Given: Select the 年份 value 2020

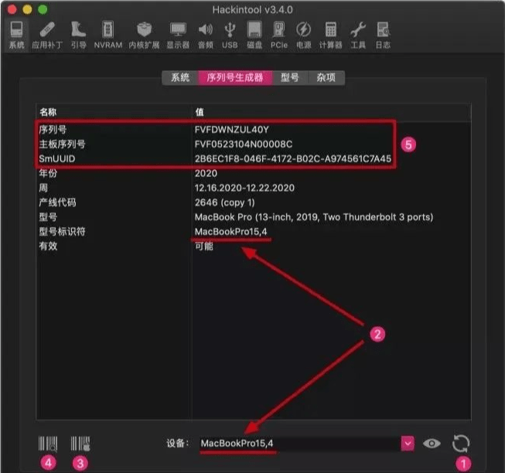Looking at the screenshot, I should [206, 173].
